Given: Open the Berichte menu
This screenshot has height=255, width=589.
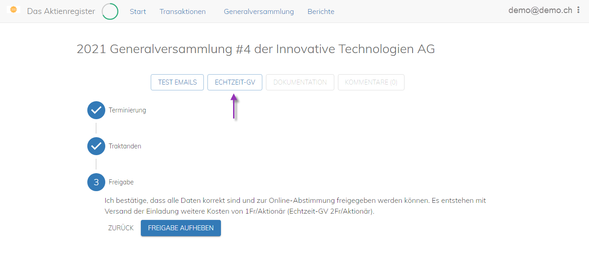Looking at the screenshot, I should pyautogui.click(x=321, y=12).
